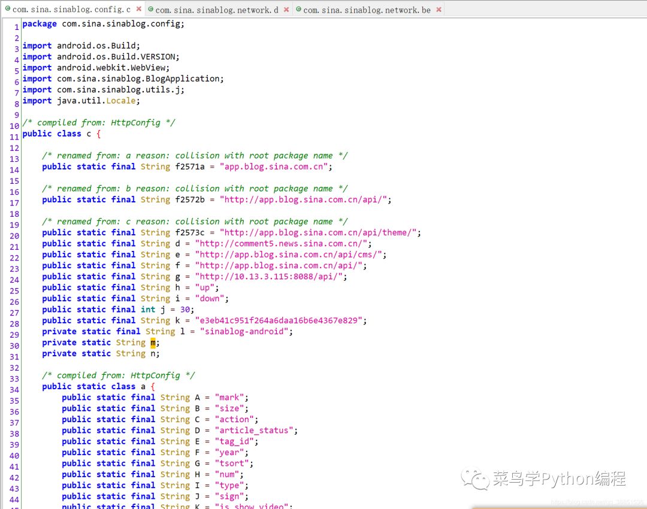Click the Locale identifier in imports
This screenshot has width=647, height=509.
pyautogui.click(x=121, y=101)
